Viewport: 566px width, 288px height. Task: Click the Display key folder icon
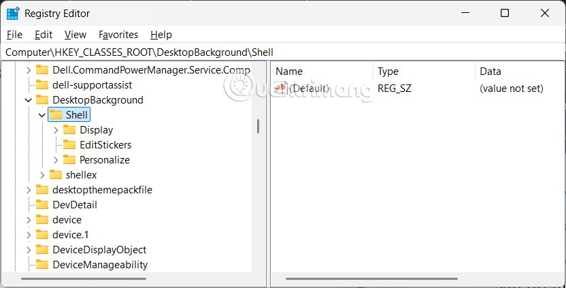point(69,130)
